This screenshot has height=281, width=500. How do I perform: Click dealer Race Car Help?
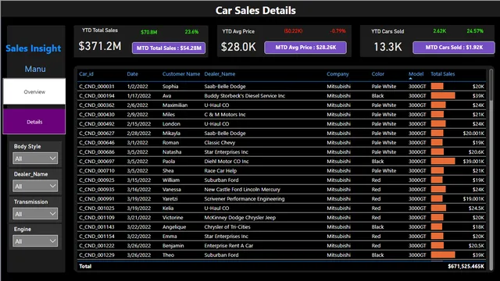(x=220, y=171)
